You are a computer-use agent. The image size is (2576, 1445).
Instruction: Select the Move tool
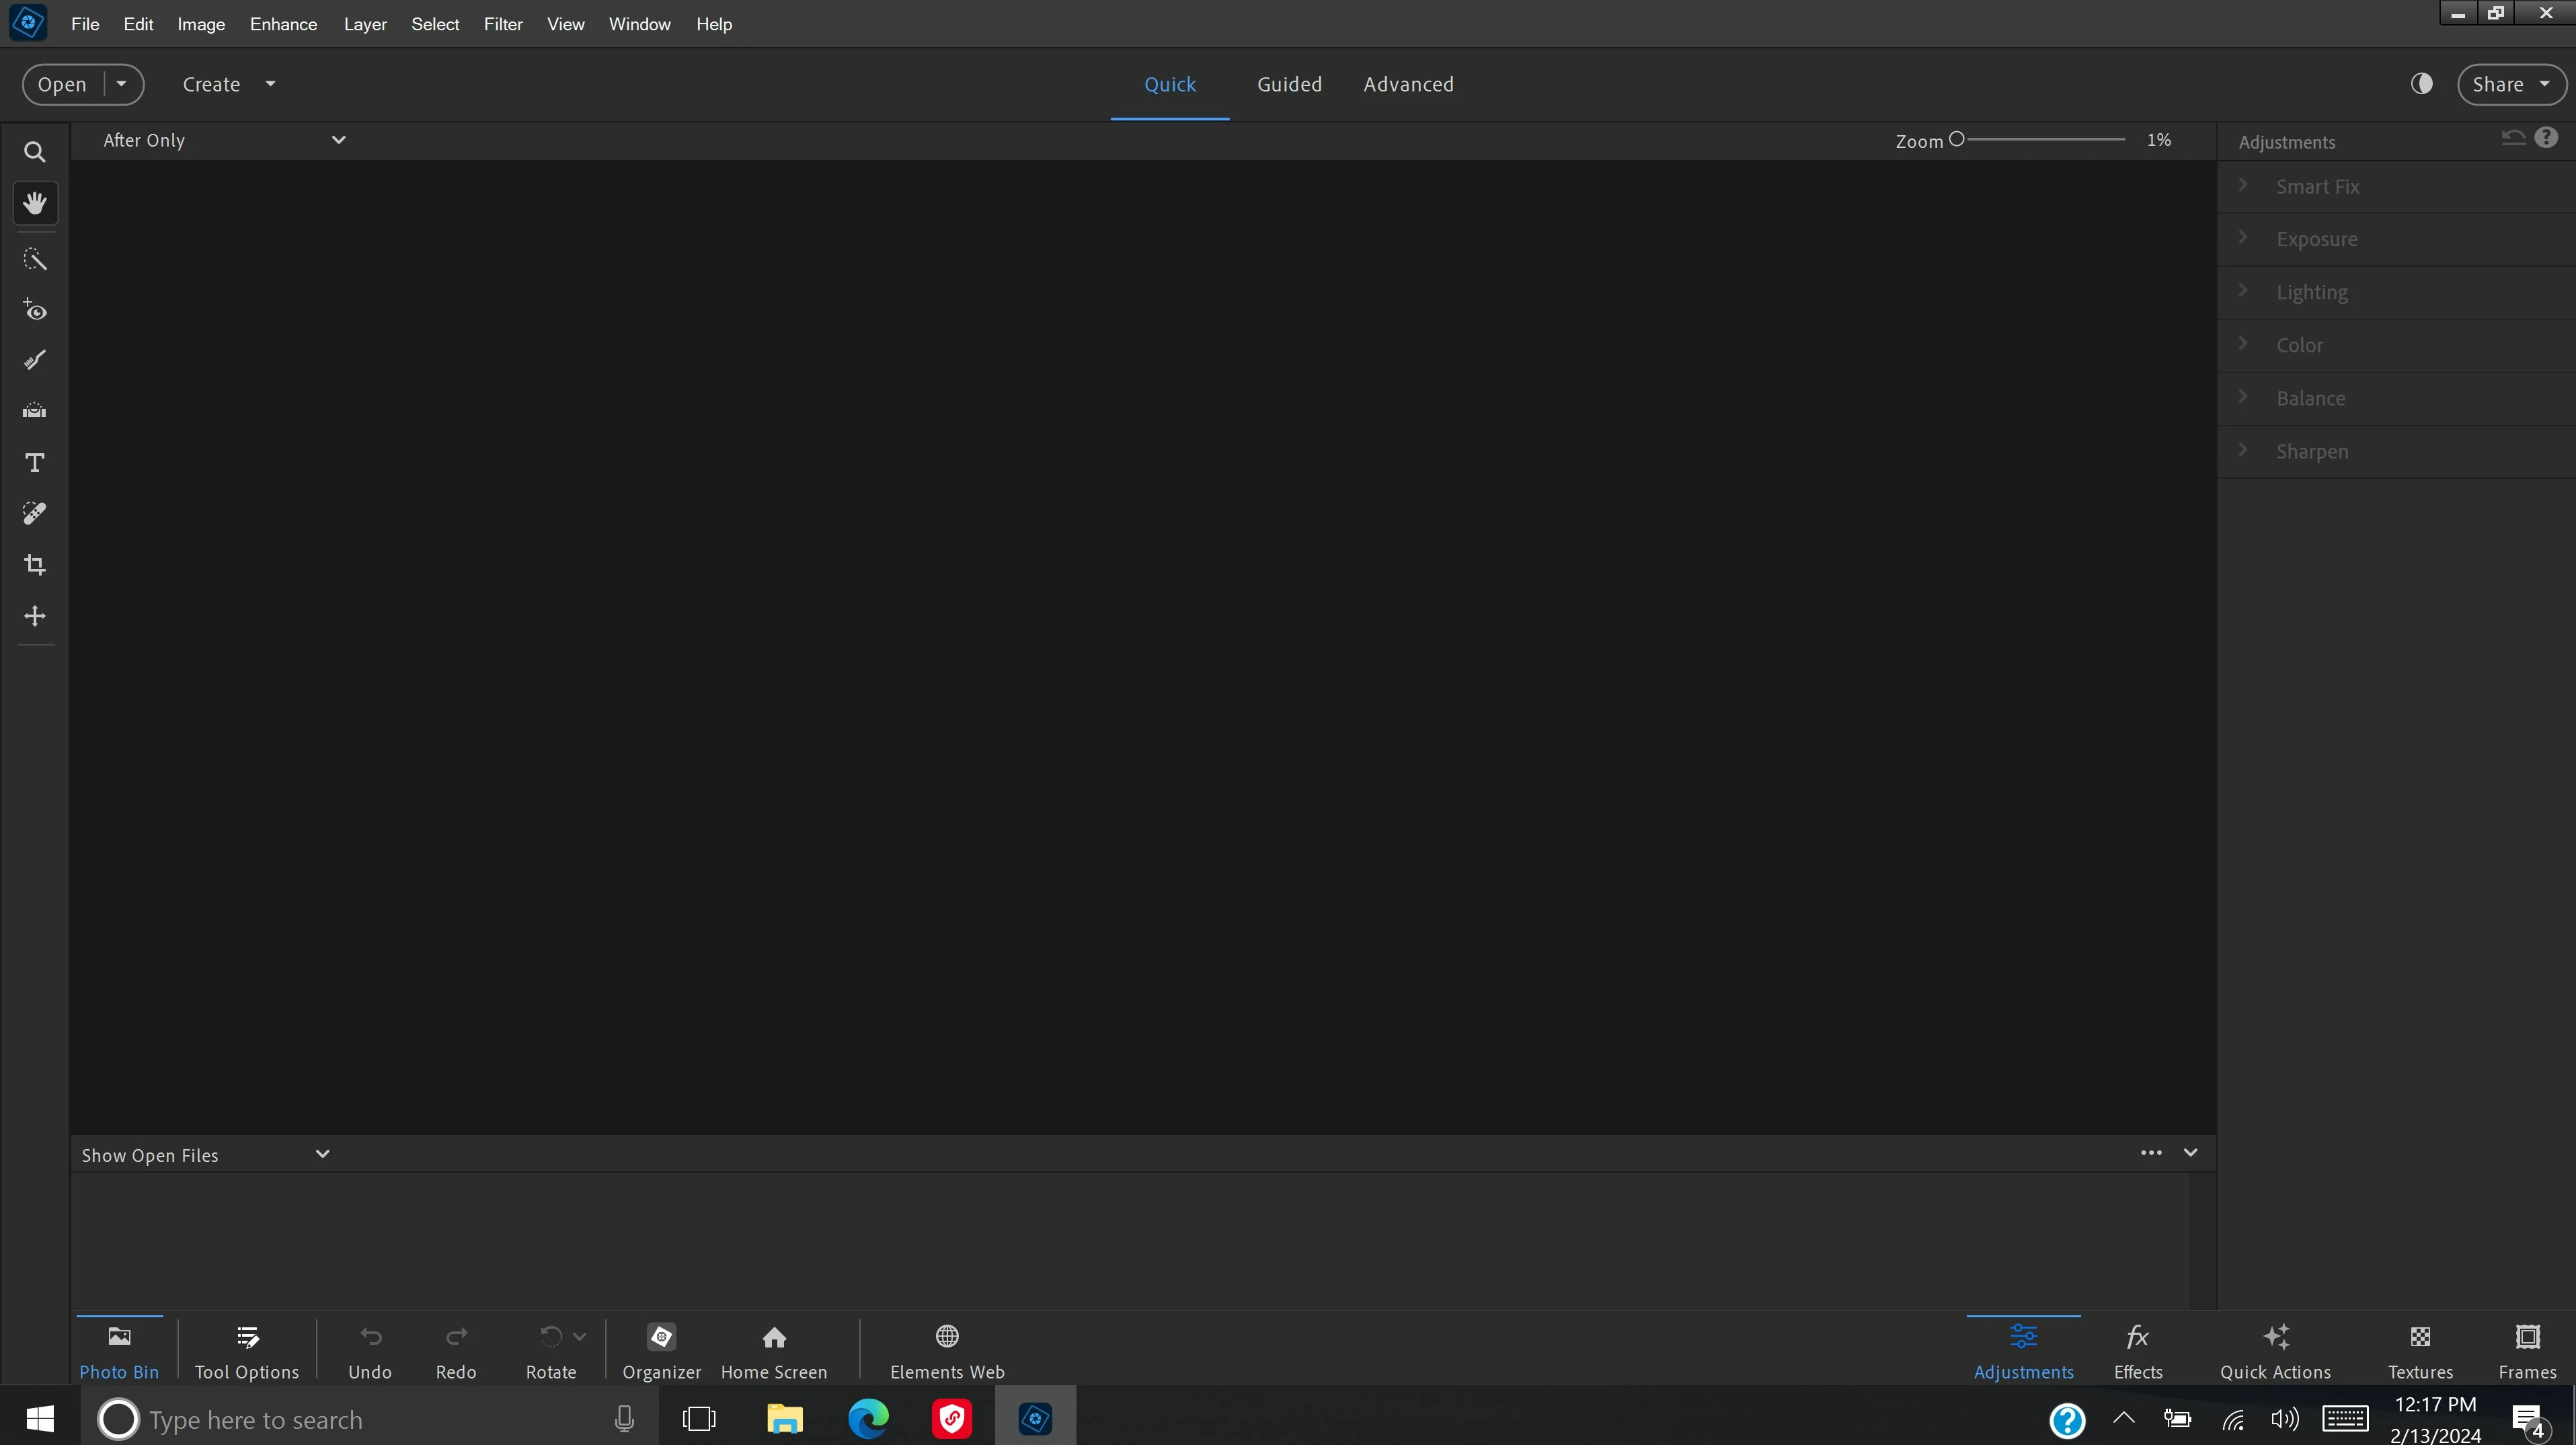(x=35, y=616)
